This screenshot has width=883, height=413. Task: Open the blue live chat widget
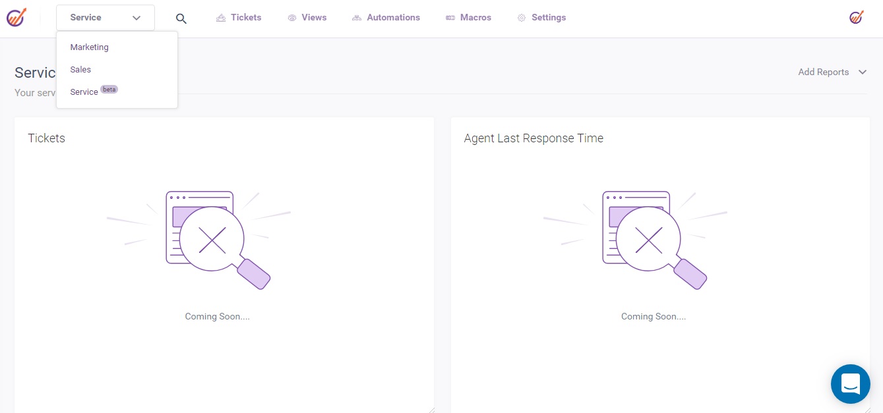850,383
